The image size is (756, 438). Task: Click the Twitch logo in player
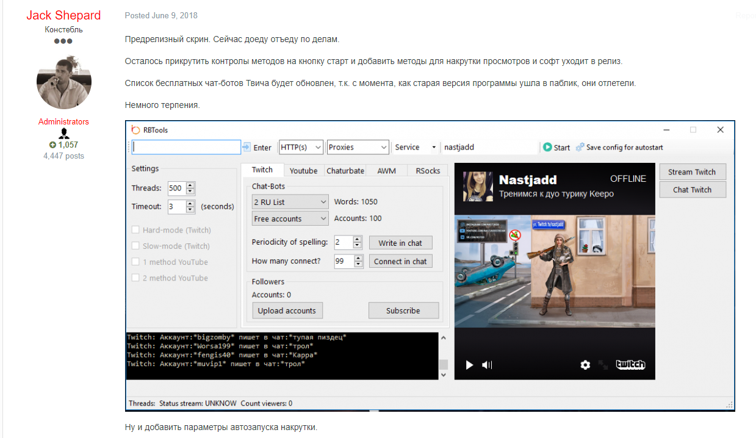pos(630,365)
